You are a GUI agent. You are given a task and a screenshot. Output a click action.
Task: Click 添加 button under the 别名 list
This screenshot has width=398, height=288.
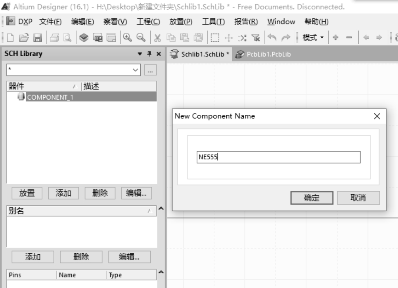pos(33,257)
